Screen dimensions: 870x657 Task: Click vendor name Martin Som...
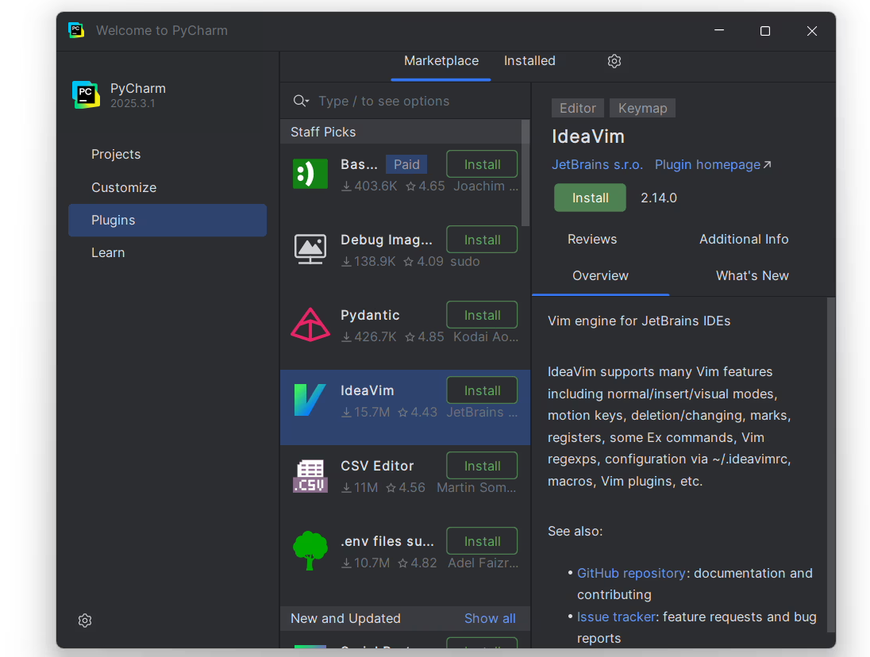(x=476, y=488)
